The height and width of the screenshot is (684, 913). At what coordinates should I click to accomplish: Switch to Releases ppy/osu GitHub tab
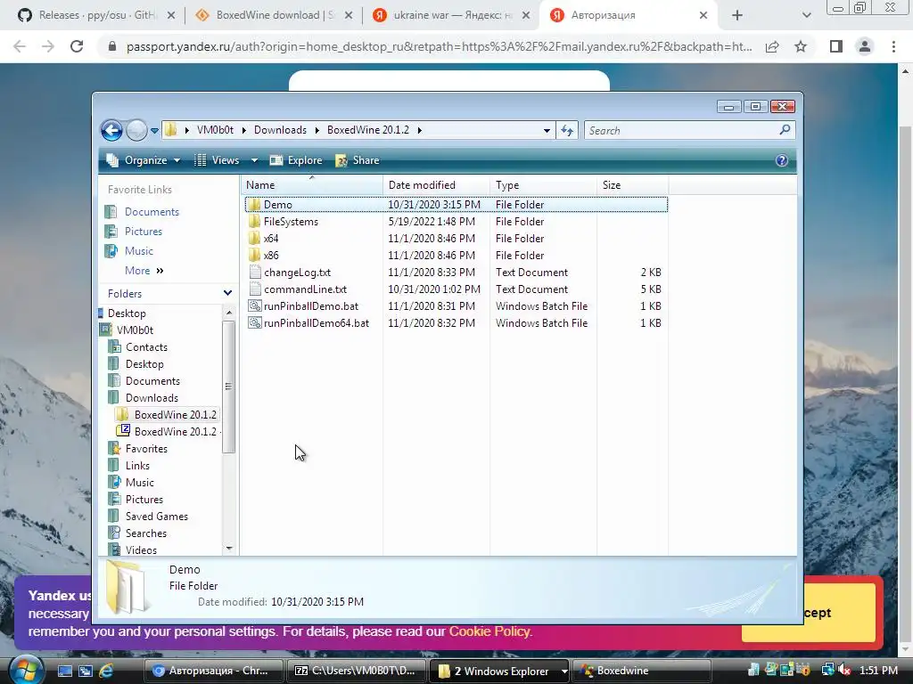pos(96,15)
